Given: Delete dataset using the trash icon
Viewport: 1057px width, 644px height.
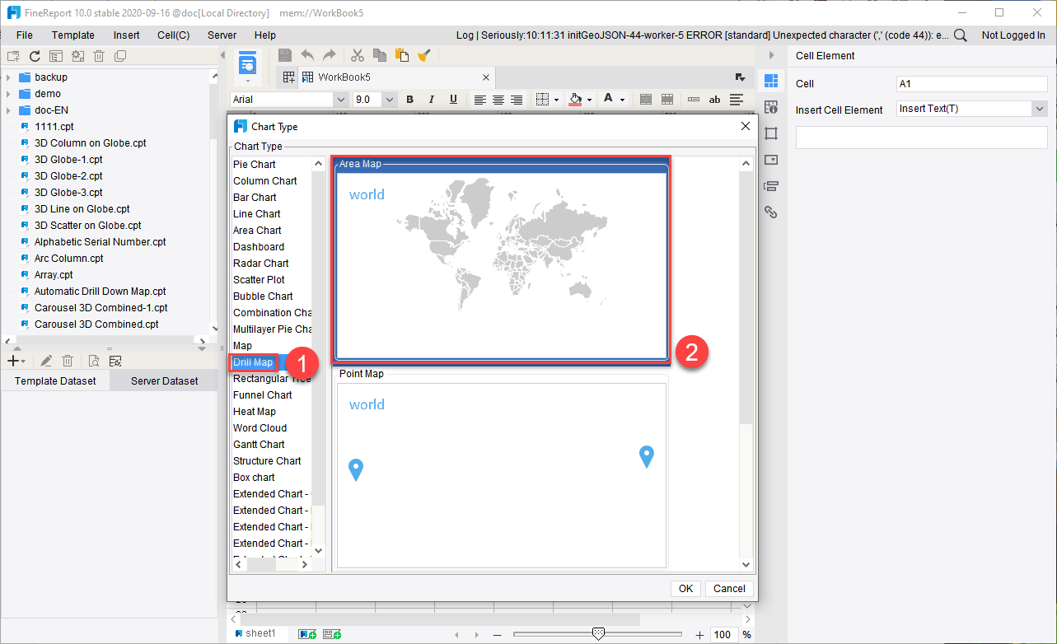Looking at the screenshot, I should tap(67, 361).
